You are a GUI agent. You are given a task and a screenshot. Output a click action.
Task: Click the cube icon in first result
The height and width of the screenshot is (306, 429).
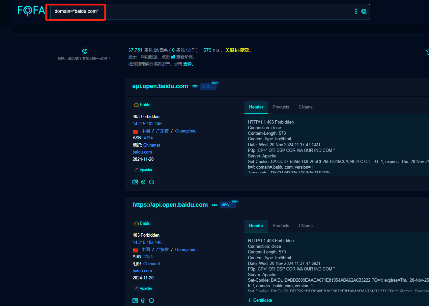point(143,182)
